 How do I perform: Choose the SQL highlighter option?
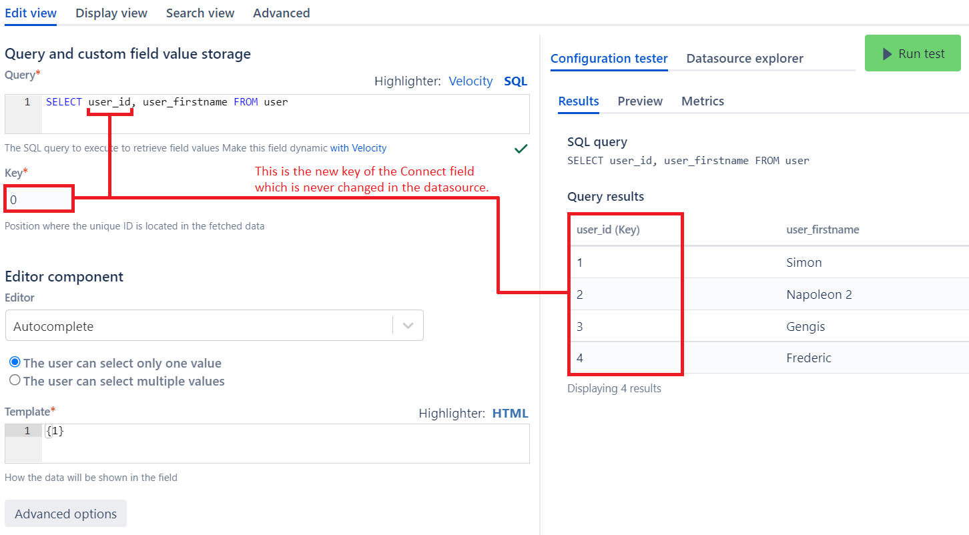click(515, 81)
